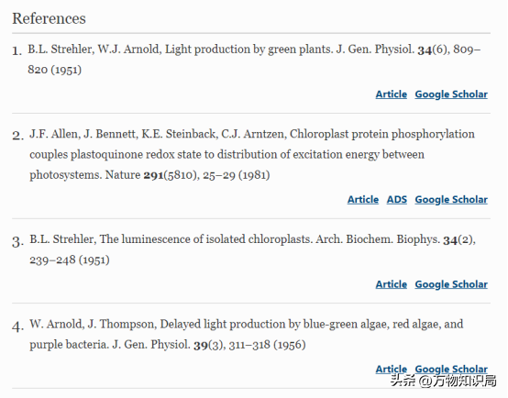The height and width of the screenshot is (398, 508).
Task: Click the References section heading
Action: tap(49, 18)
